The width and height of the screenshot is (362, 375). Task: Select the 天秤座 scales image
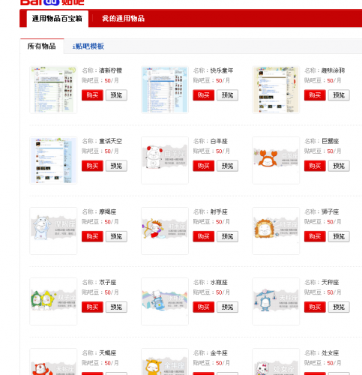point(276,301)
